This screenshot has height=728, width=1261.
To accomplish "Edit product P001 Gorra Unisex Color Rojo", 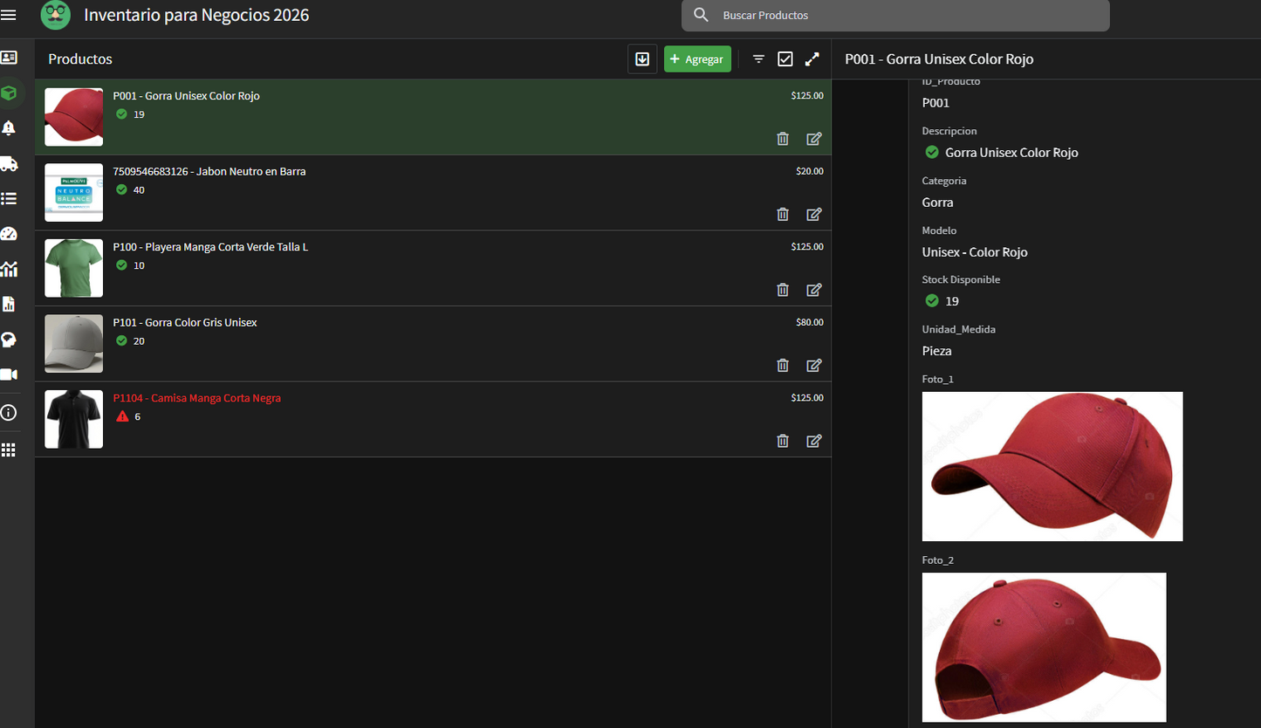I will [x=814, y=139].
